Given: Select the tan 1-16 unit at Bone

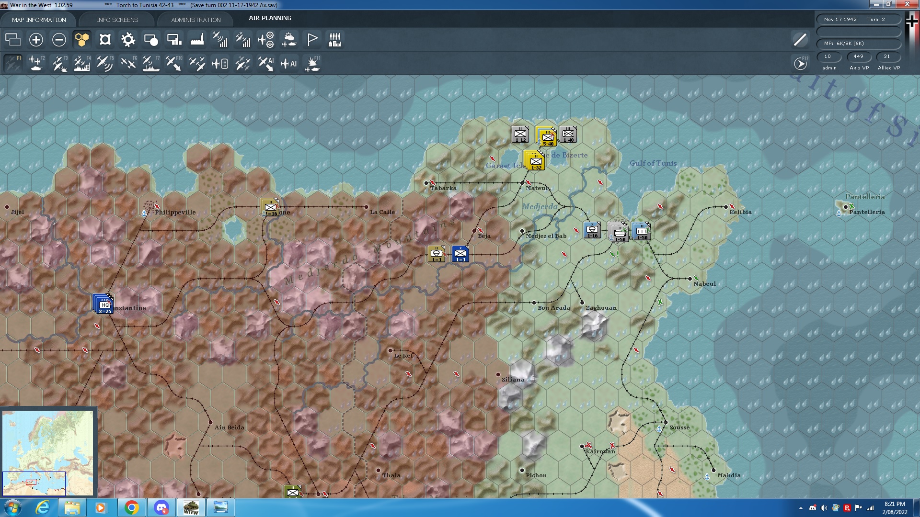Looking at the screenshot, I should pyautogui.click(x=270, y=207).
